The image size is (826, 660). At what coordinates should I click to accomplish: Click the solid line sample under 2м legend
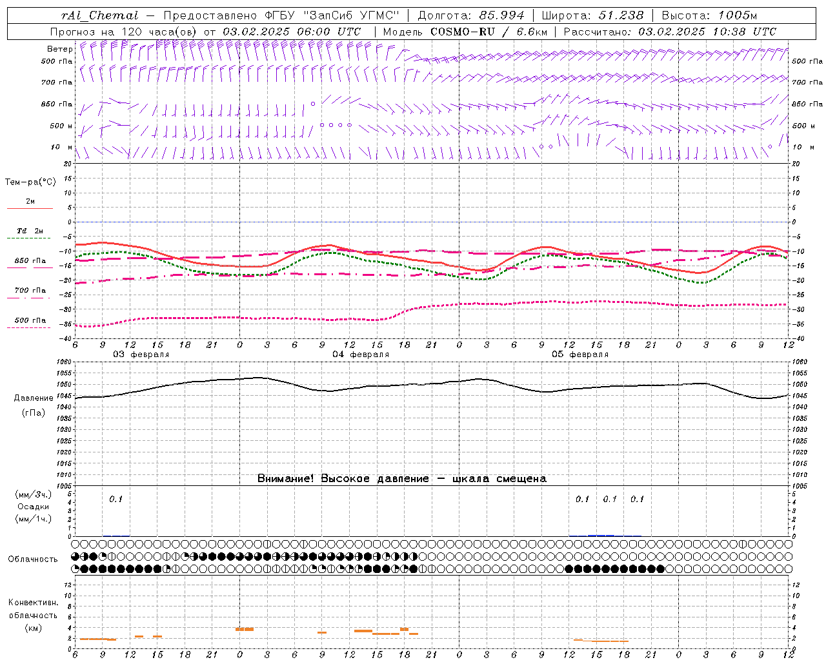[x=30, y=209]
